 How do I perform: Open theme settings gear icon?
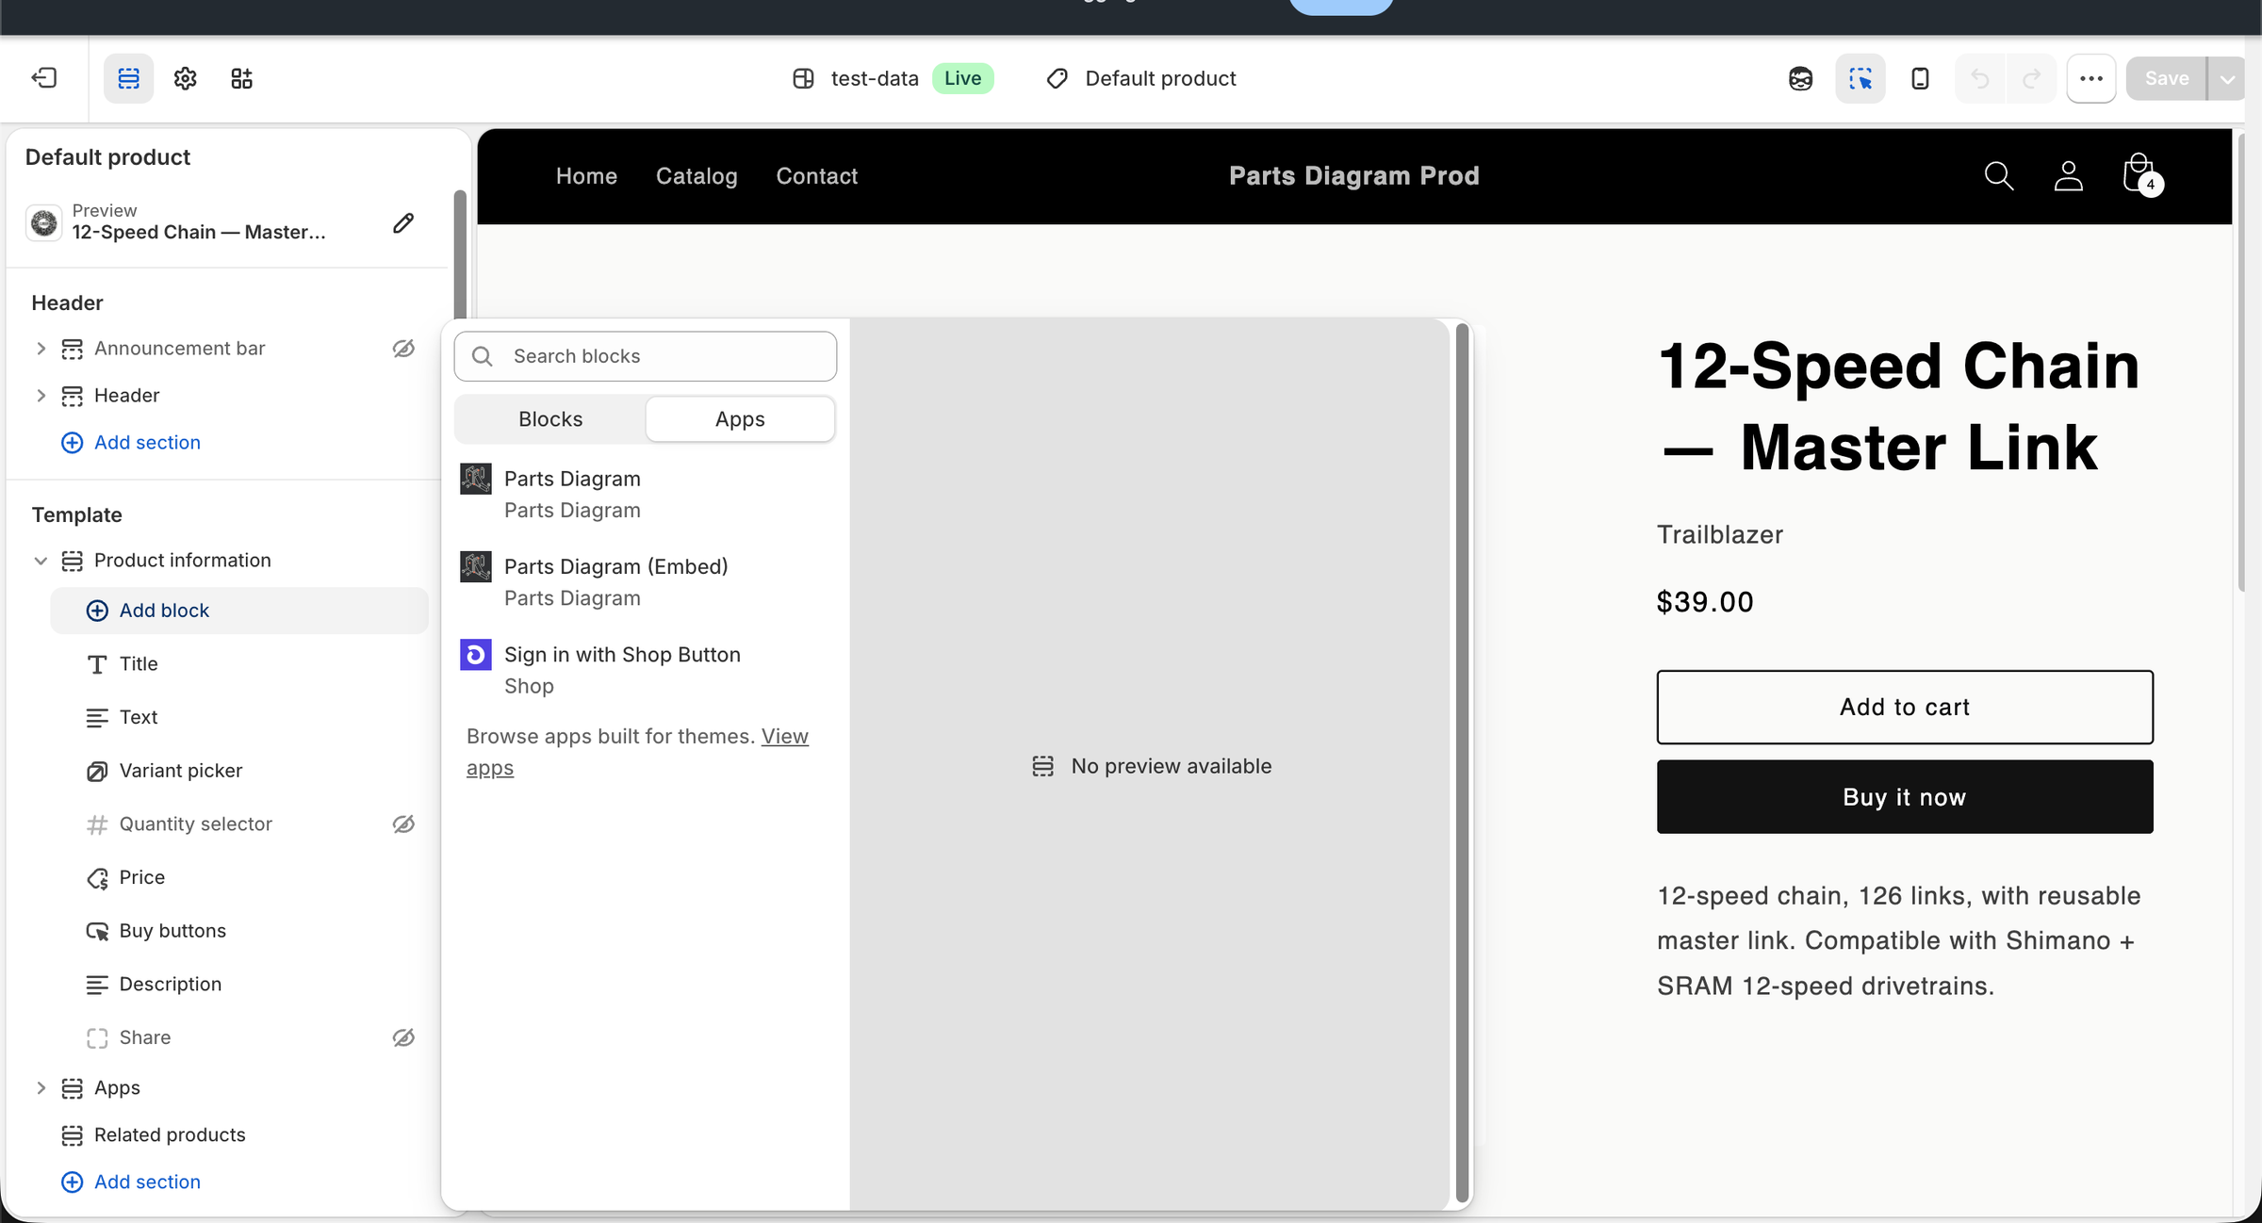tap(185, 78)
